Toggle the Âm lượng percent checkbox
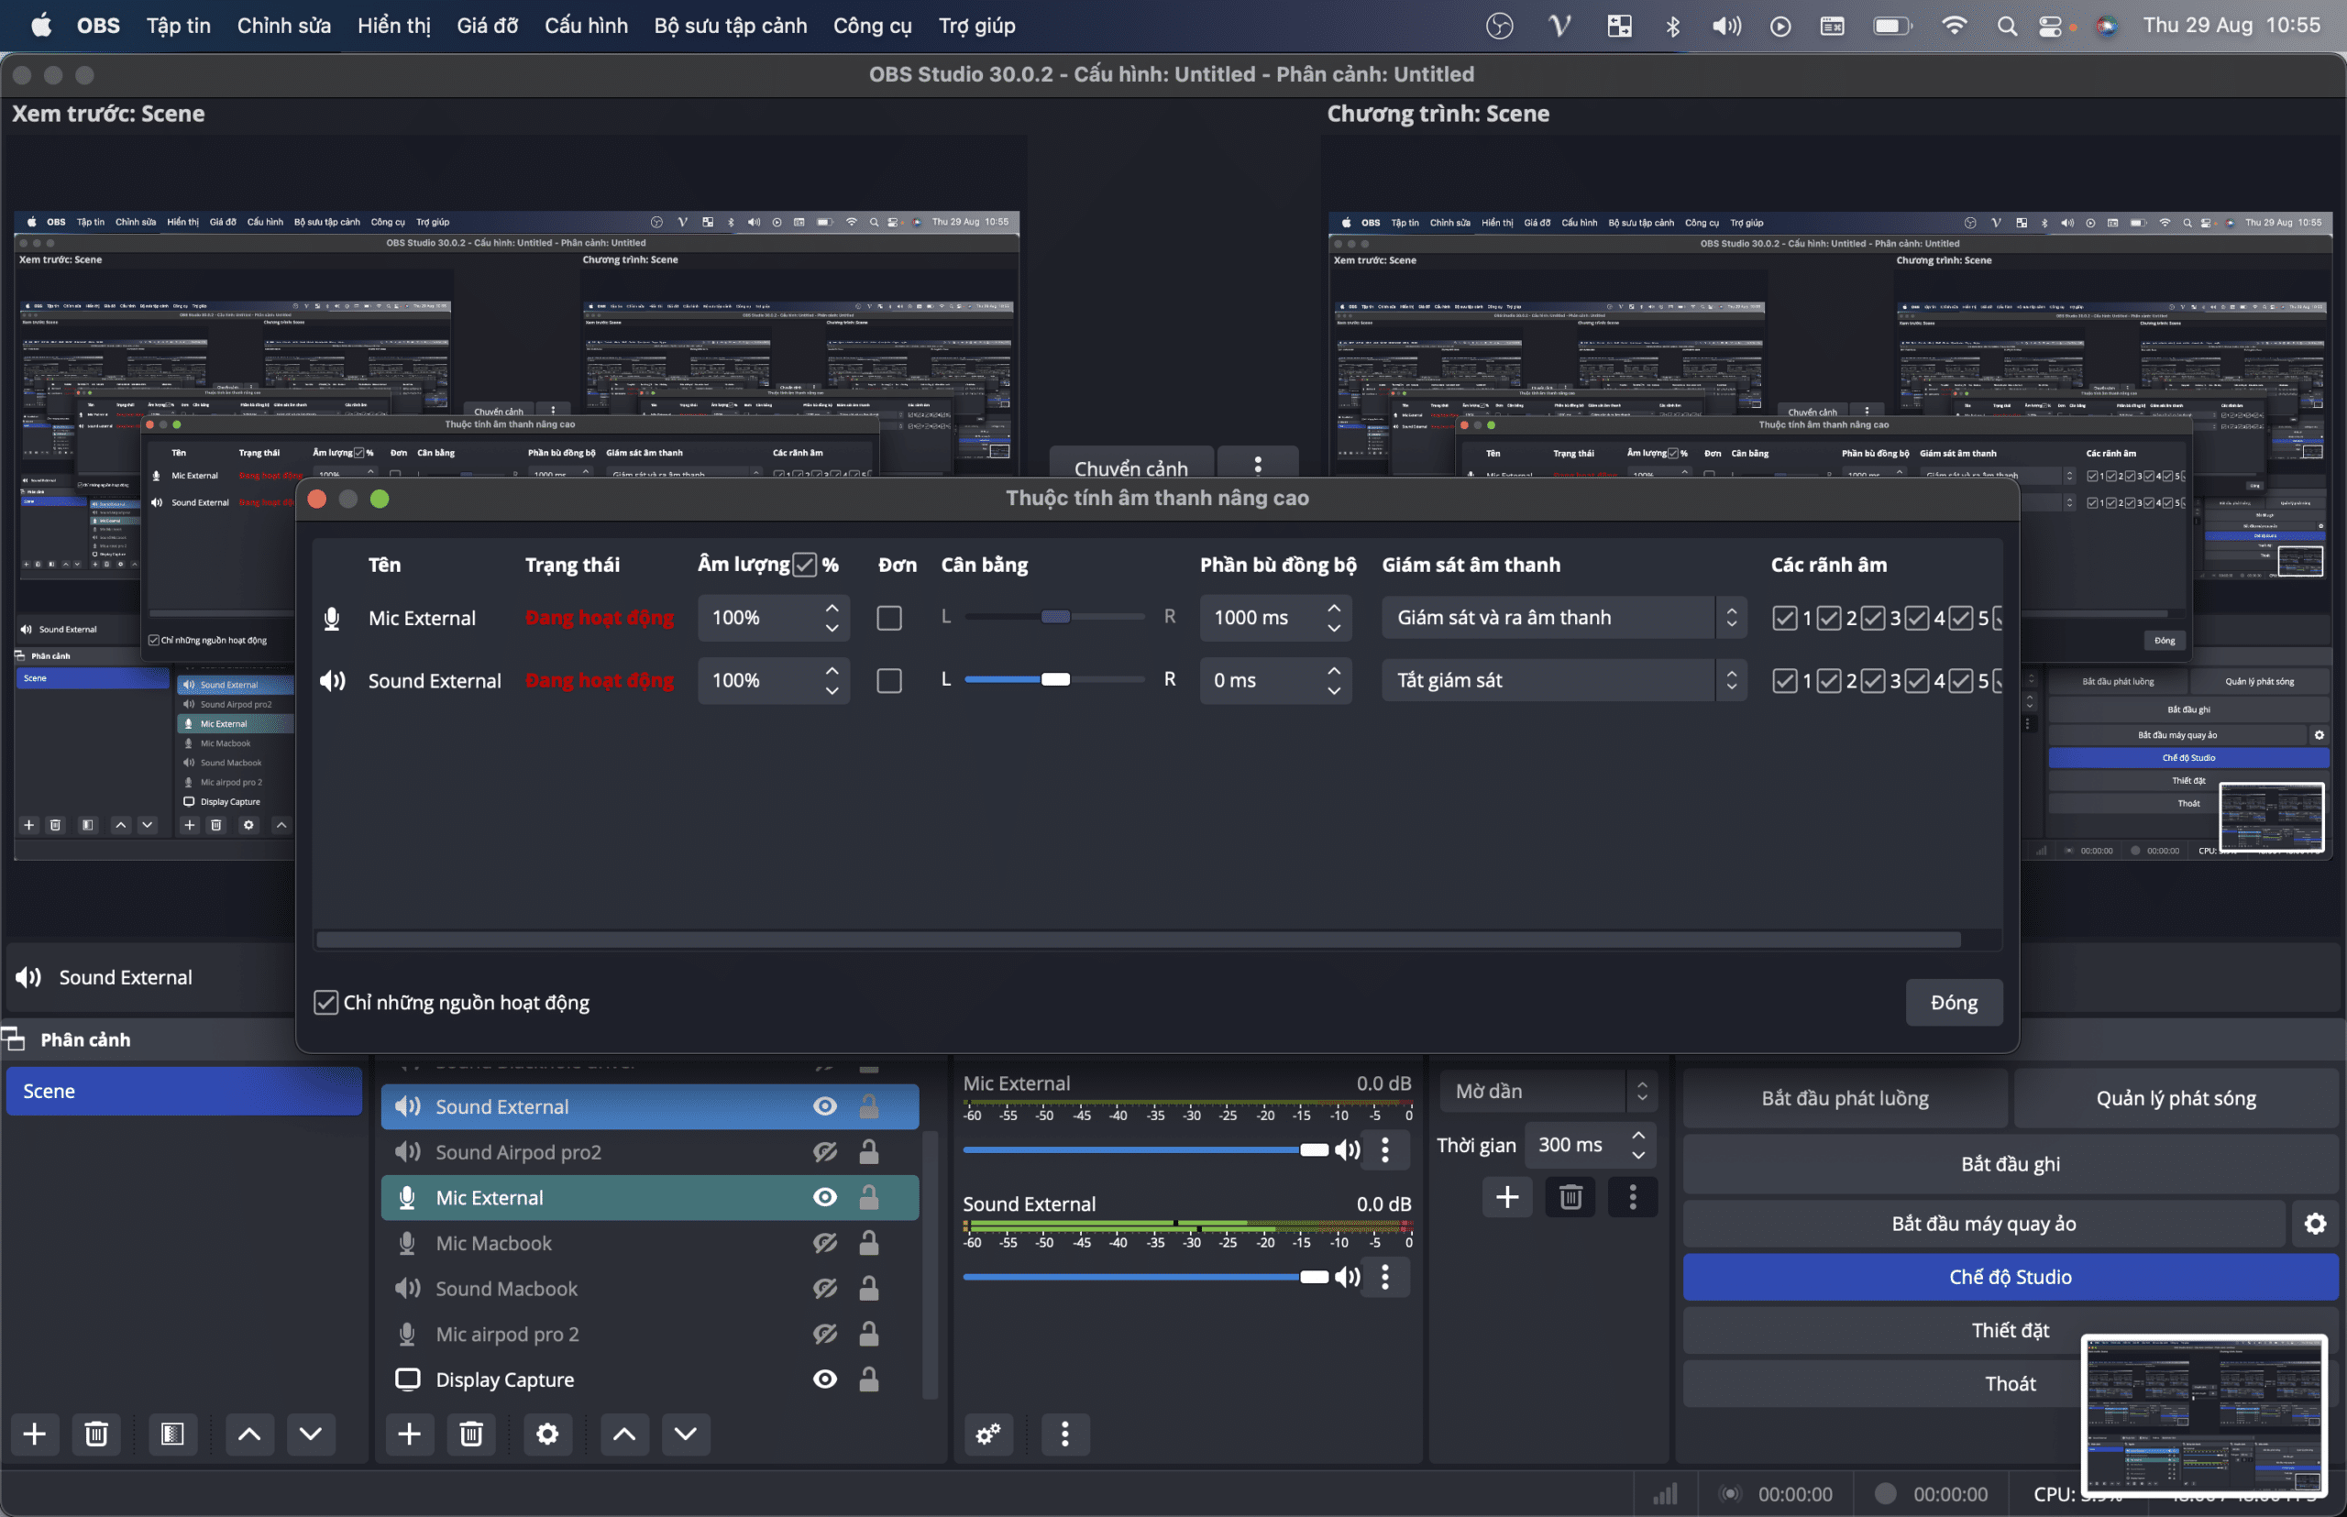The image size is (2347, 1517). (x=805, y=565)
